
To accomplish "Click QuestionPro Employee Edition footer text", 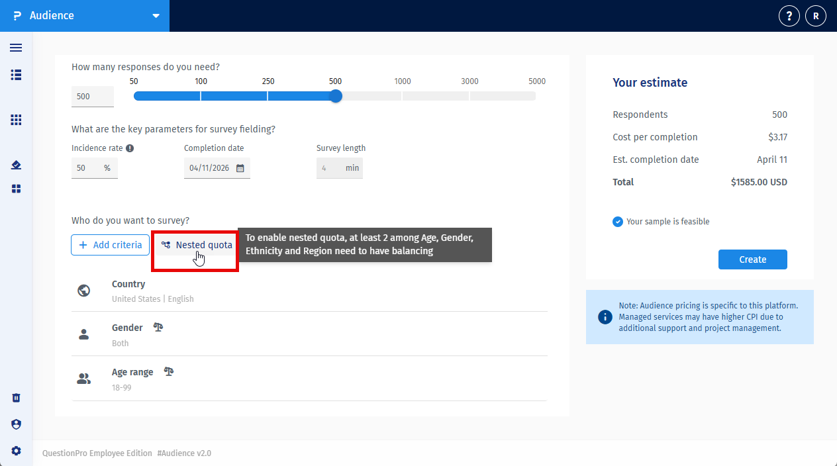I will coord(97,453).
